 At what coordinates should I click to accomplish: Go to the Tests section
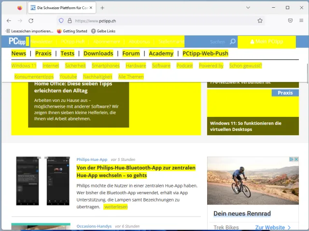click(68, 54)
